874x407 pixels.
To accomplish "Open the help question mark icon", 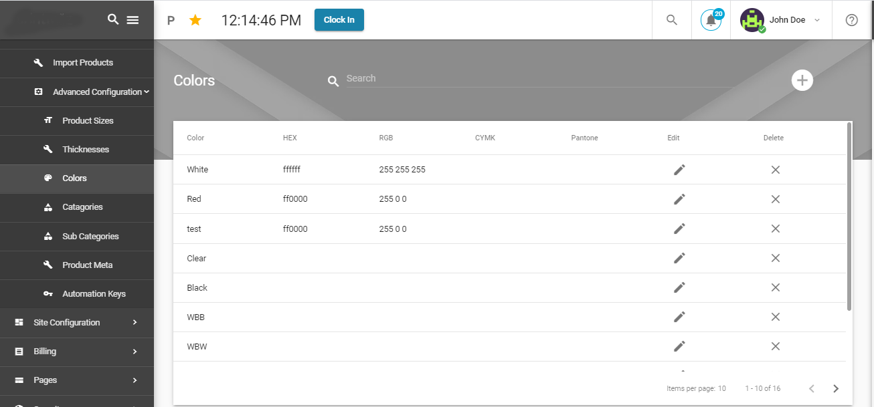I will (852, 20).
